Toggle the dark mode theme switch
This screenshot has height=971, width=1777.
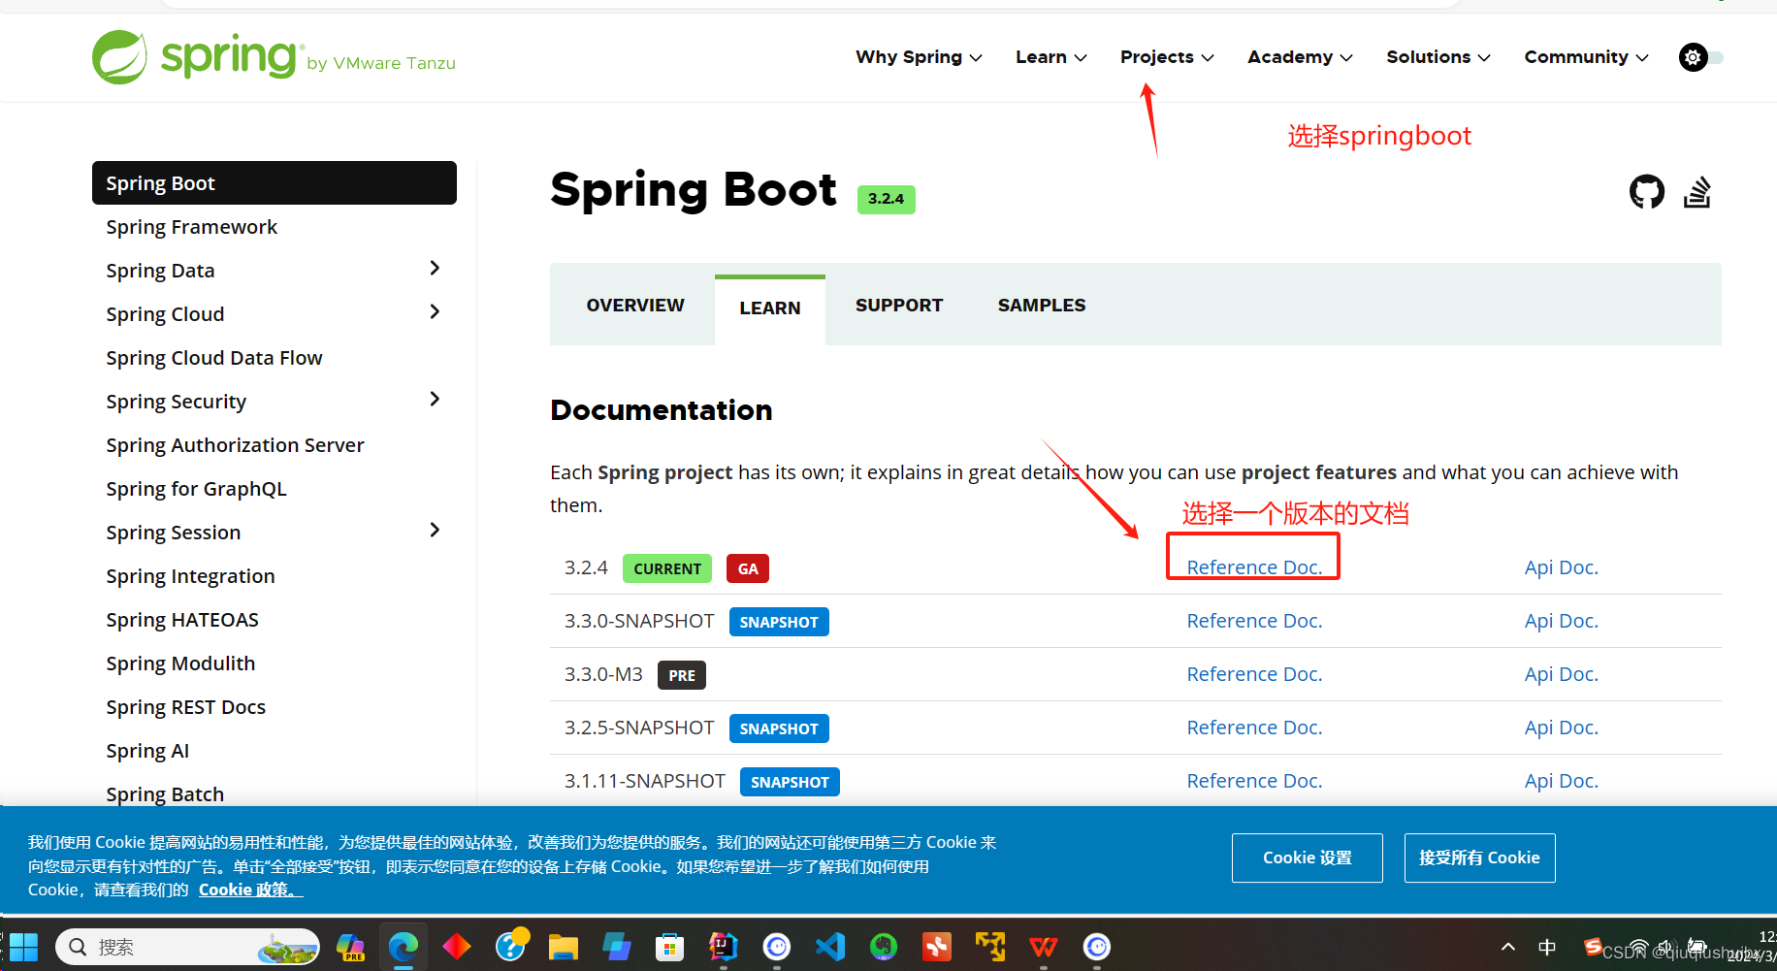[1701, 57]
